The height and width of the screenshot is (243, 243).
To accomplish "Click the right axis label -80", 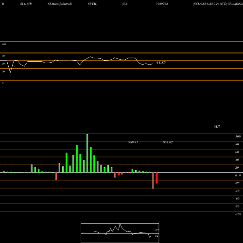I will tap(237, 207).
